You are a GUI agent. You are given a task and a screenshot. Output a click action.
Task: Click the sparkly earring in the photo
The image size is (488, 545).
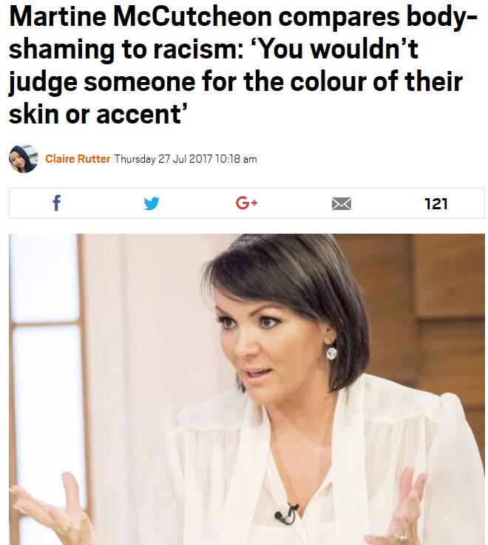coord(331,353)
